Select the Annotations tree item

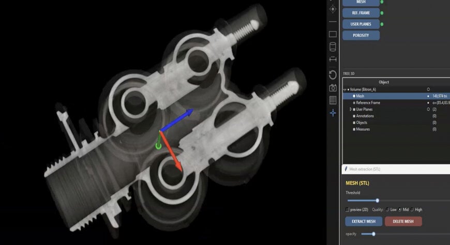[365, 116]
